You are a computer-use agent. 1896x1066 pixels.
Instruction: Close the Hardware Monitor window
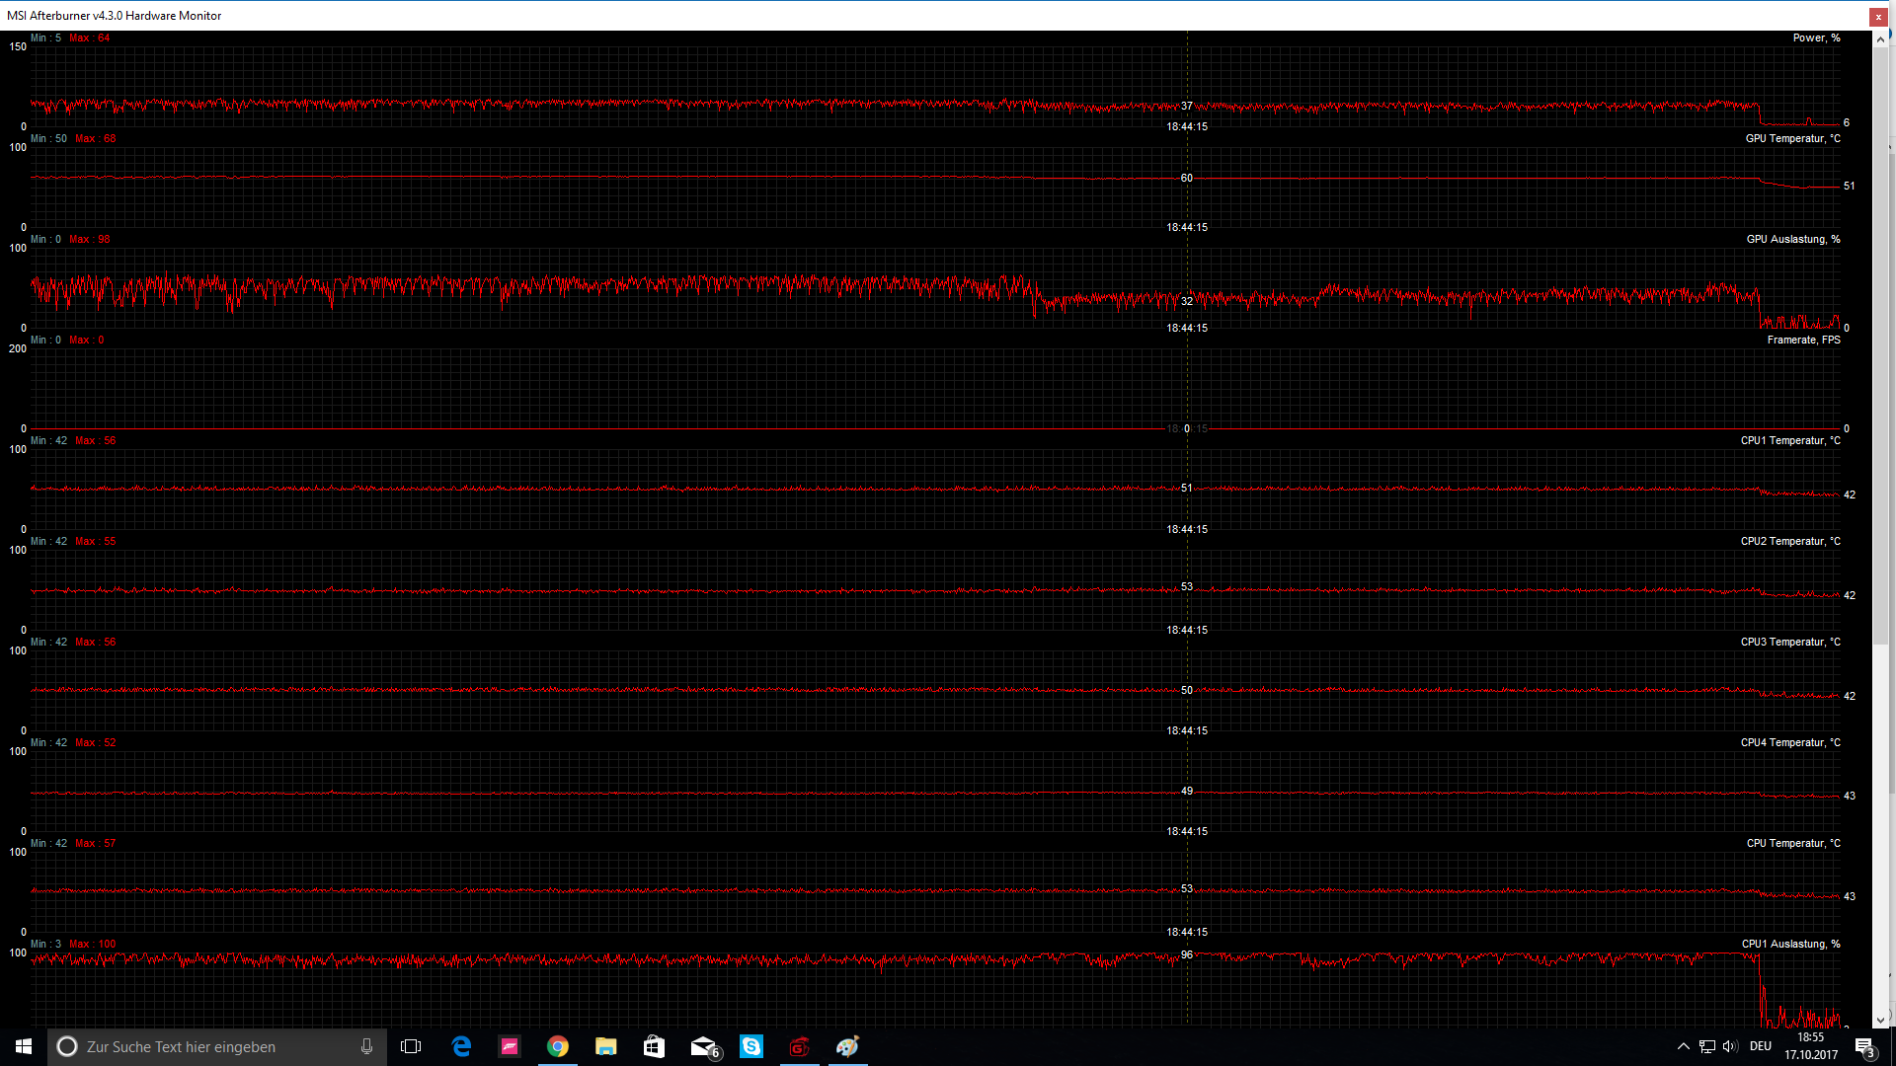click(x=1878, y=16)
